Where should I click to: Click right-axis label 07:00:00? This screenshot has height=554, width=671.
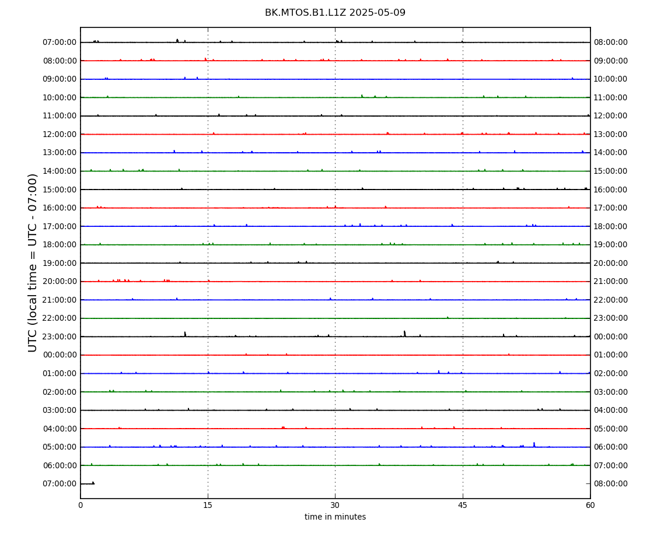click(611, 465)
